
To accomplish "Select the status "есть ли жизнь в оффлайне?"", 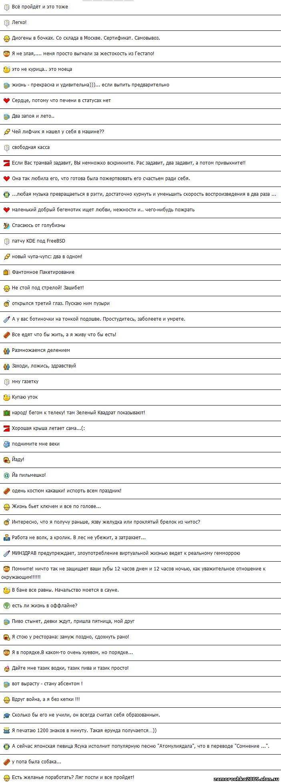I will click(x=44, y=606).
